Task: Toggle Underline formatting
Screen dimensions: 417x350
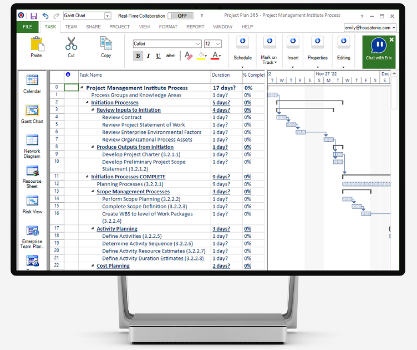Action: 158,56
